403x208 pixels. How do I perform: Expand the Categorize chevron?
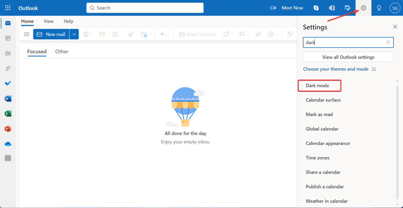coord(233,35)
